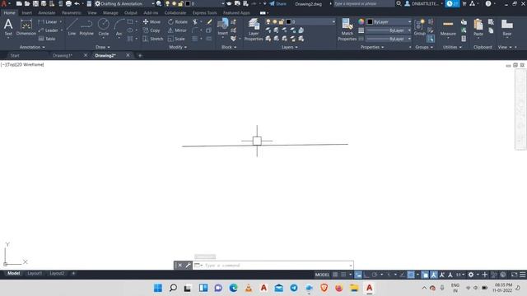Click the MODEL space button
527x296 pixels.
tap(322, 275)
